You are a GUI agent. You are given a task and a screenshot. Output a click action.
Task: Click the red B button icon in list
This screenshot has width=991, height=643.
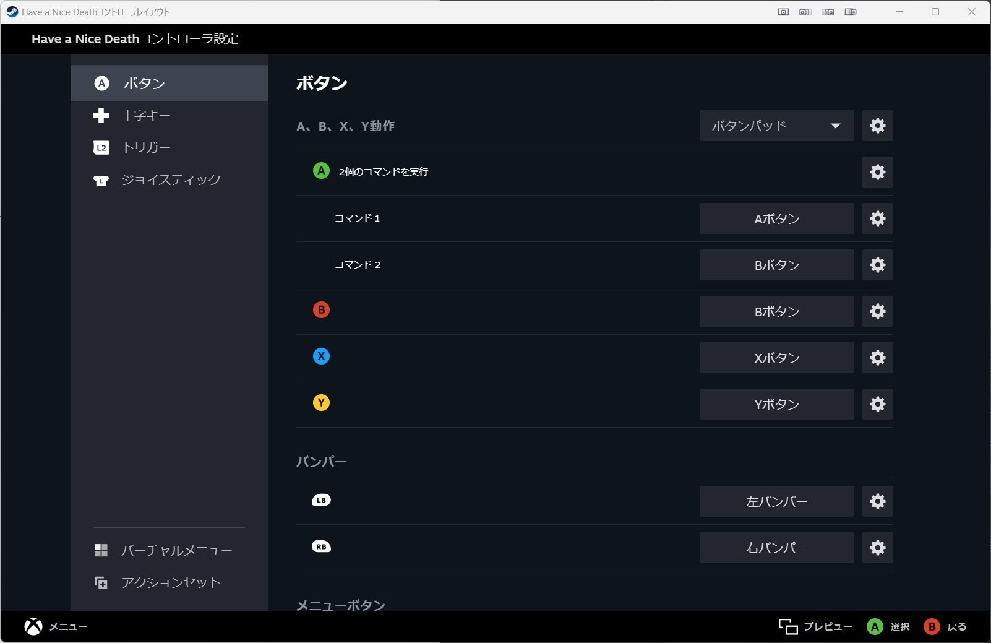pyautogui.click(x=321, y=309)
